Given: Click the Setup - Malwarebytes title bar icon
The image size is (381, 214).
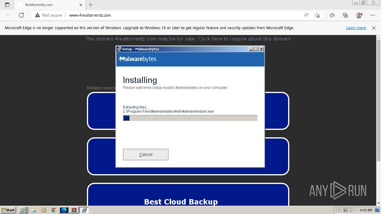Looking at the screenshot, I should point(119,49).
